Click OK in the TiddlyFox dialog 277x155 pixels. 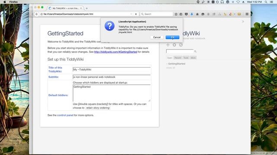172,37
